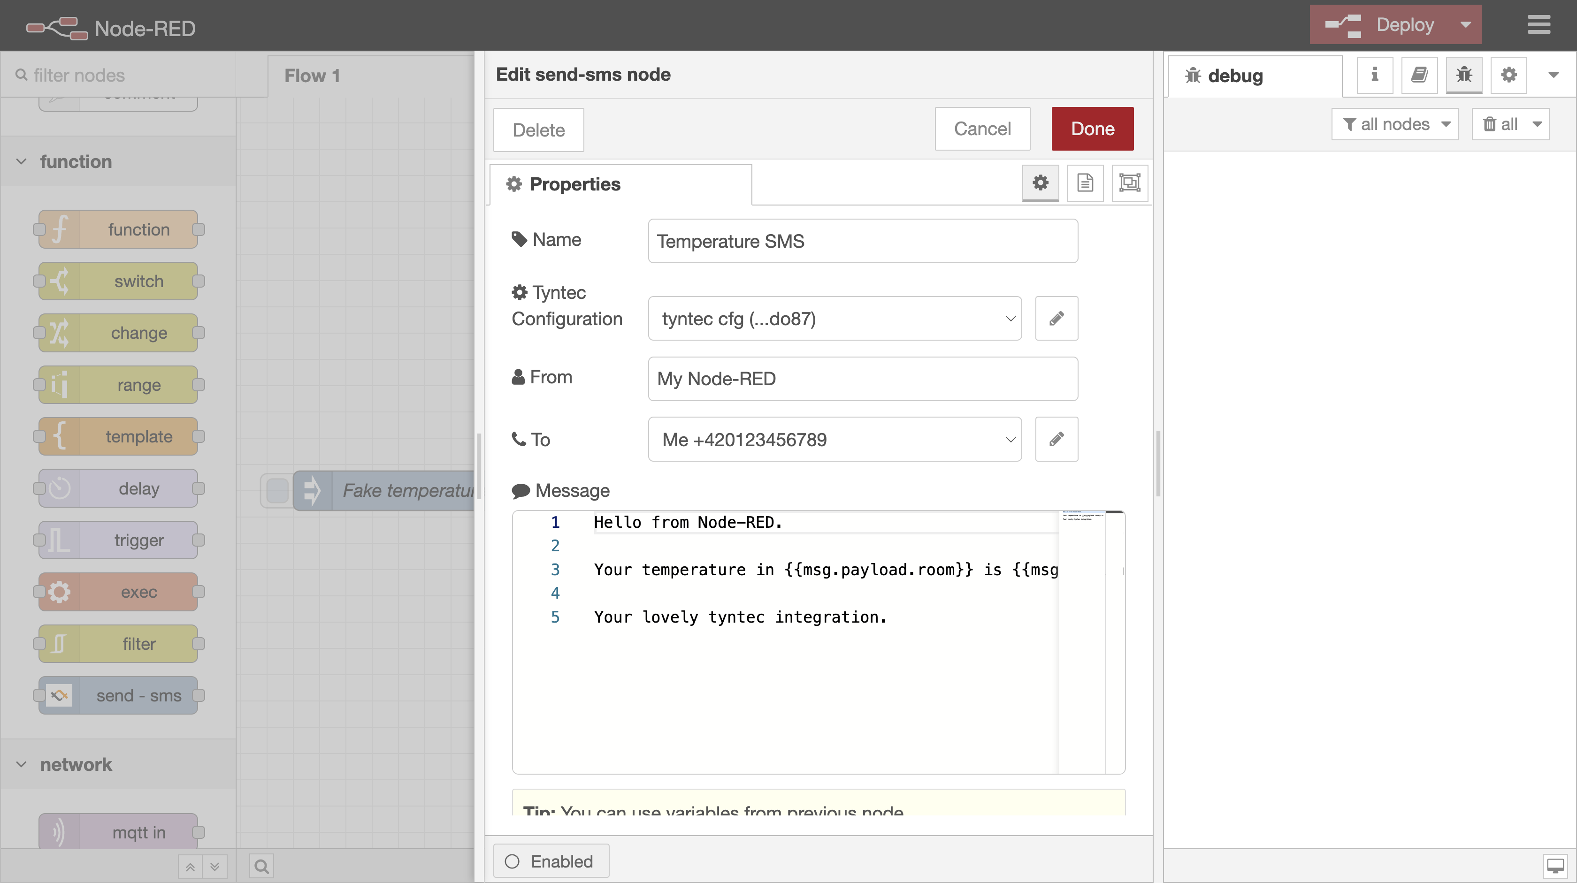The image size is (1577, 883).
Task: Open the info sidebar tab icon
Action: 1374,75
